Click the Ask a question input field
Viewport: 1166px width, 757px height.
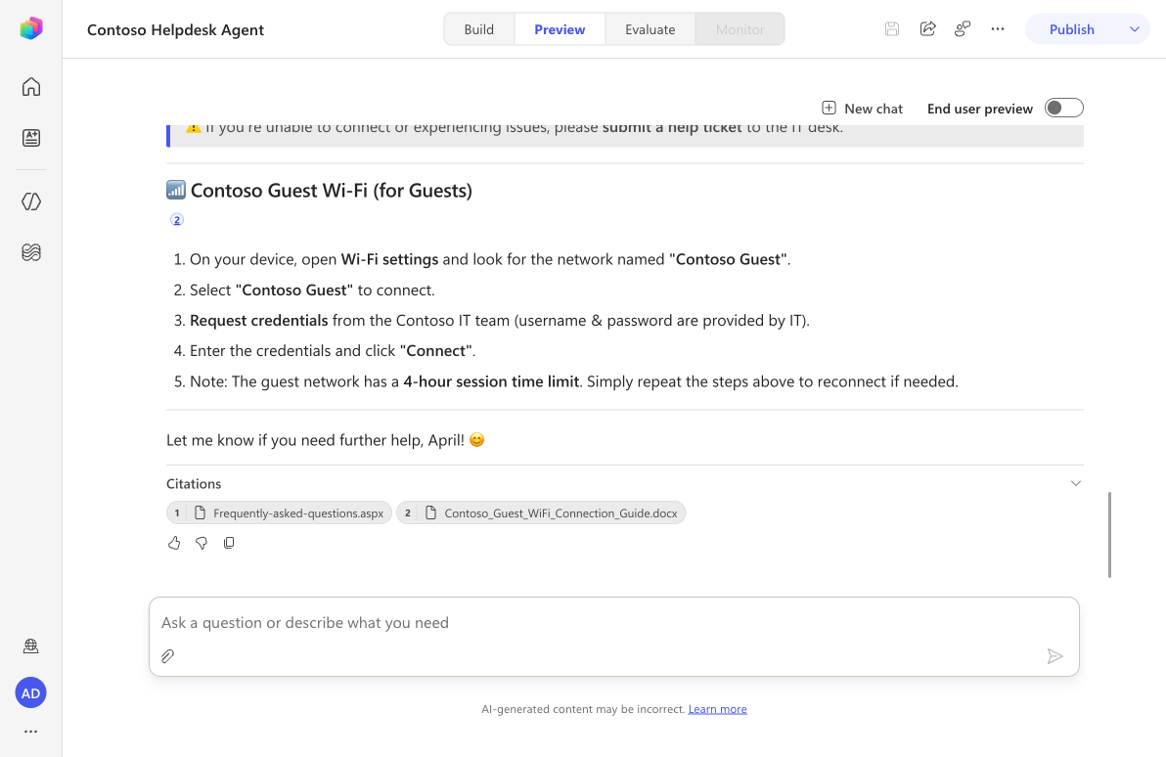613,622
